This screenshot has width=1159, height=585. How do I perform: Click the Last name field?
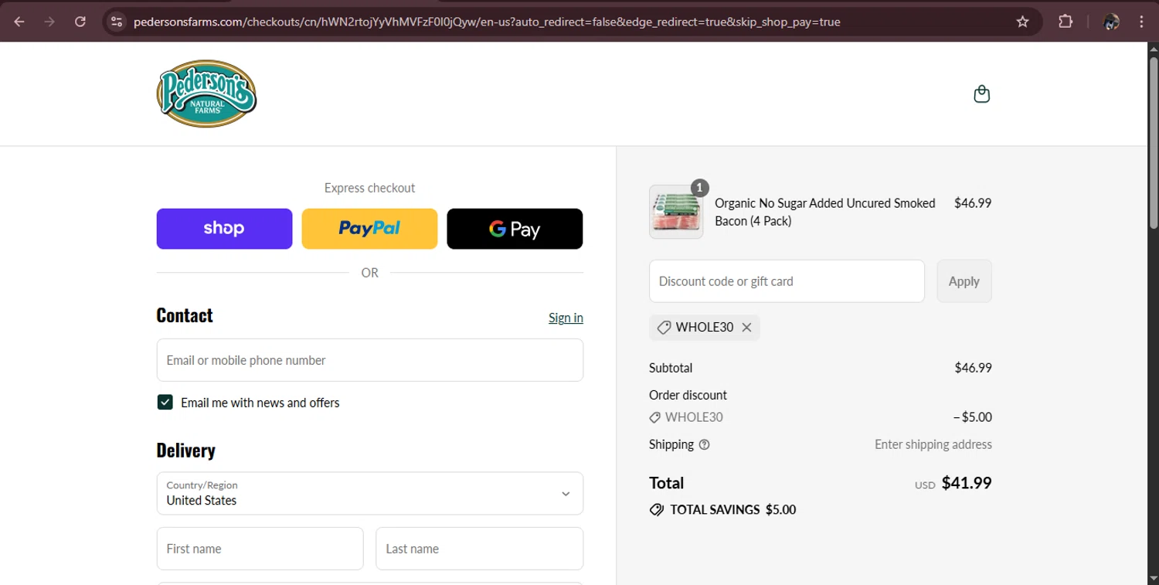point(479,549)
